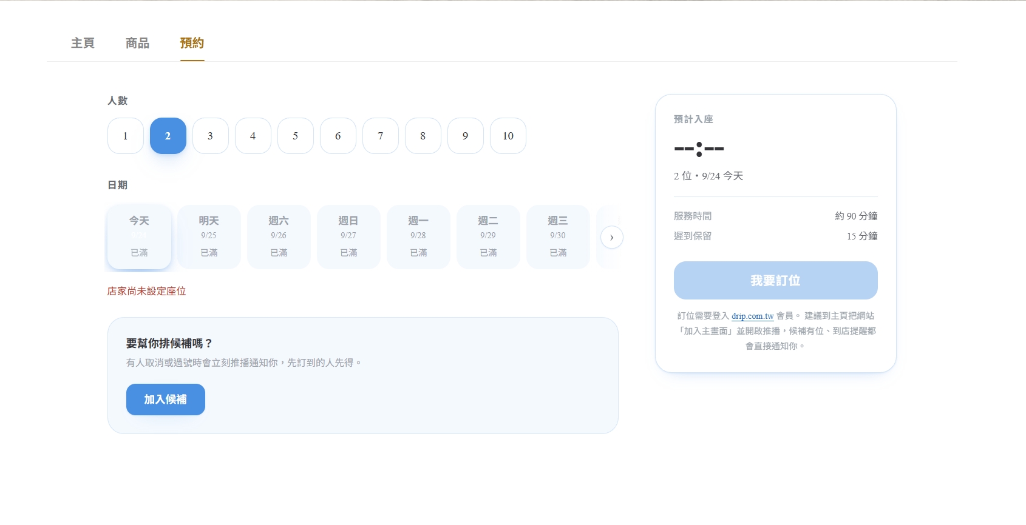This screenshot has height=525, width=1026.
Task: Click the 約 90 分鐘 service time value
Action: 856,216
